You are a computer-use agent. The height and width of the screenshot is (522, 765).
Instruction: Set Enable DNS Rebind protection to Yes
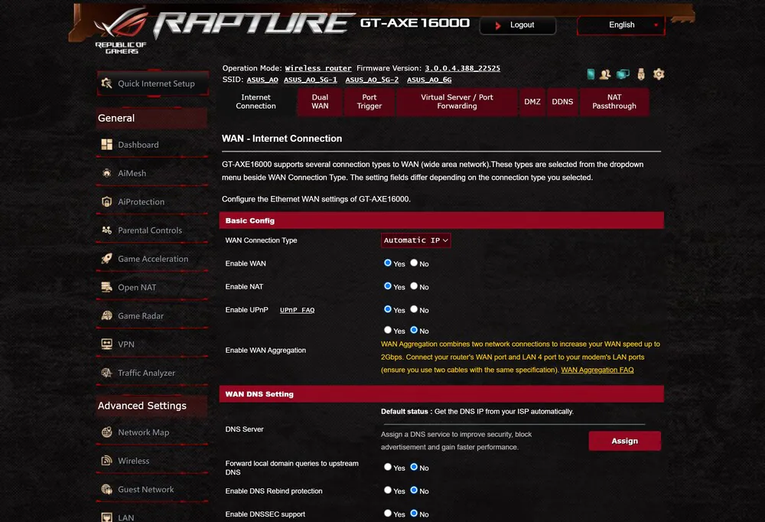(x=388, y=491)
